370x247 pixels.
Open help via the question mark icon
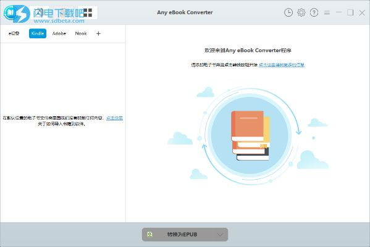click(x=314, y=12)
